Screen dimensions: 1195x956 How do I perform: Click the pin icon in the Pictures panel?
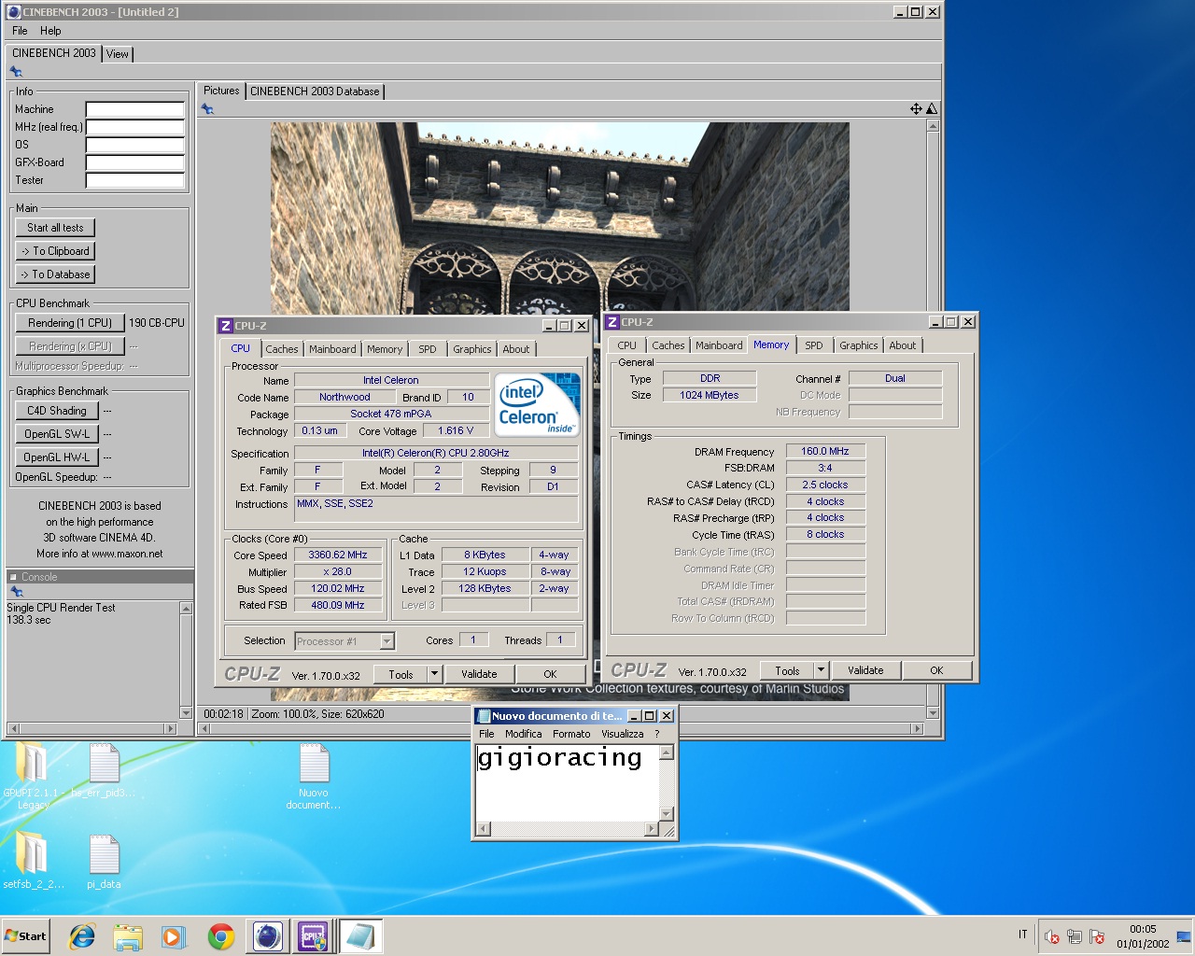click(207, 109)
